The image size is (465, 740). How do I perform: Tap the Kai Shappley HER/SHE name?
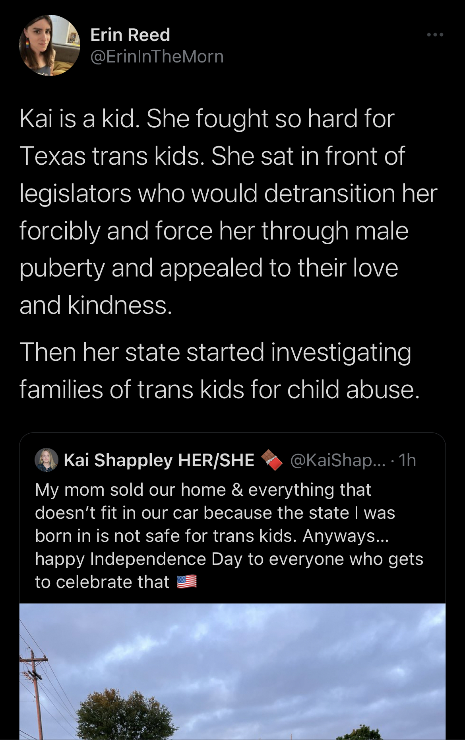159,460
